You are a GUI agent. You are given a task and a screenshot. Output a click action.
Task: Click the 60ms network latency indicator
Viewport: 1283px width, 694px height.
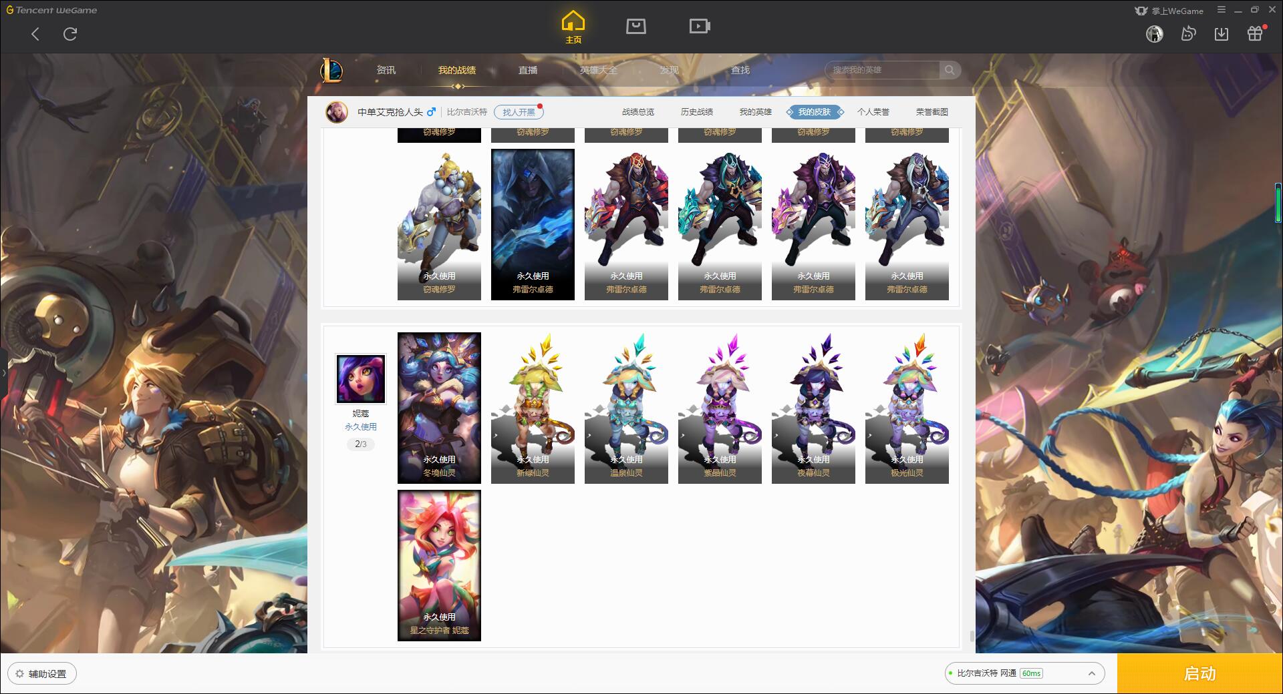[x=1032, y=673]
